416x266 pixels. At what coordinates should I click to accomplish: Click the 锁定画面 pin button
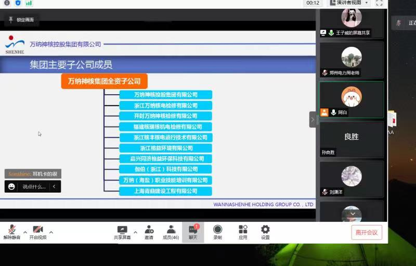21,20
